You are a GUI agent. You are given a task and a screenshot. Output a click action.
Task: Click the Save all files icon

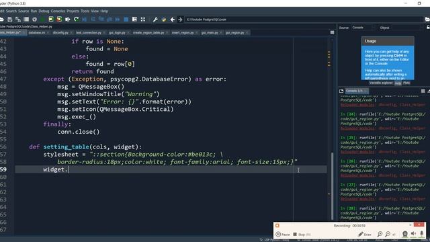point(18,19)
